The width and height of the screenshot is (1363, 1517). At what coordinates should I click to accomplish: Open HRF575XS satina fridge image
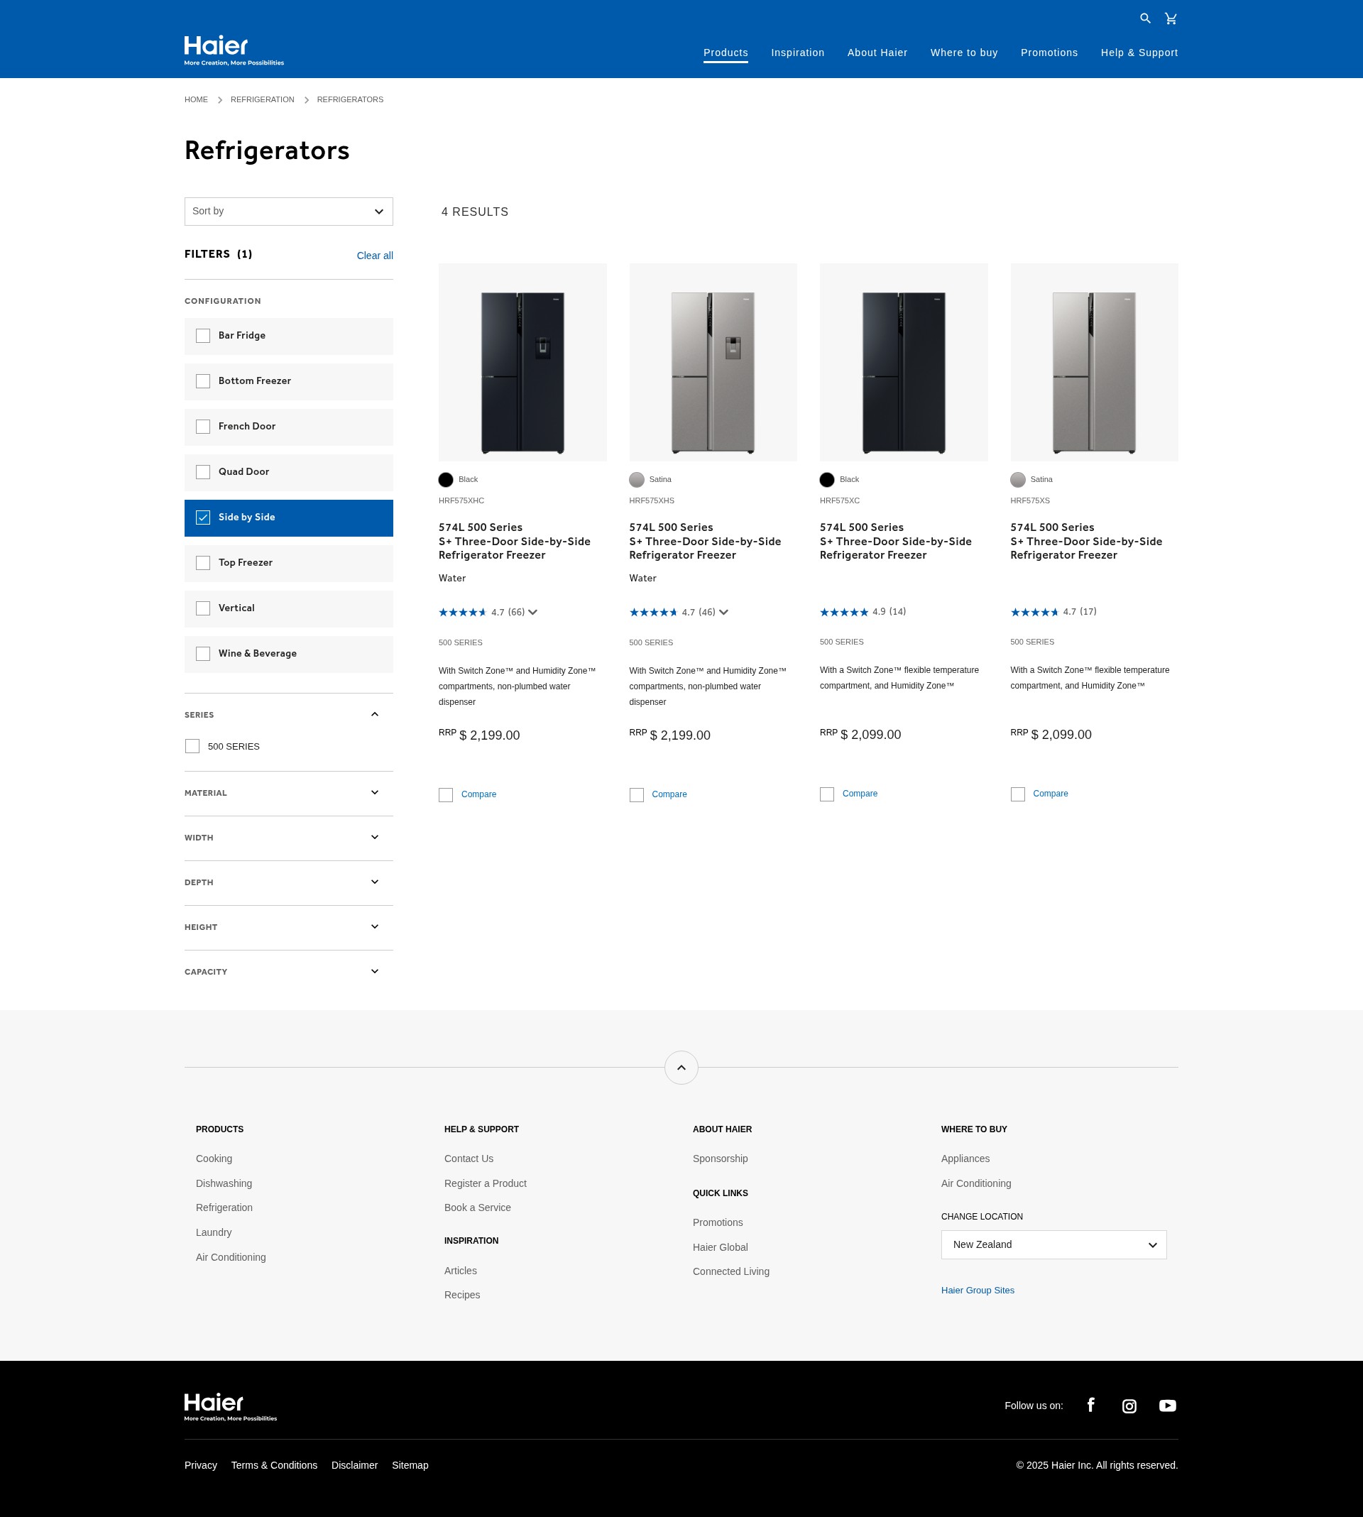pos(1094,363)
